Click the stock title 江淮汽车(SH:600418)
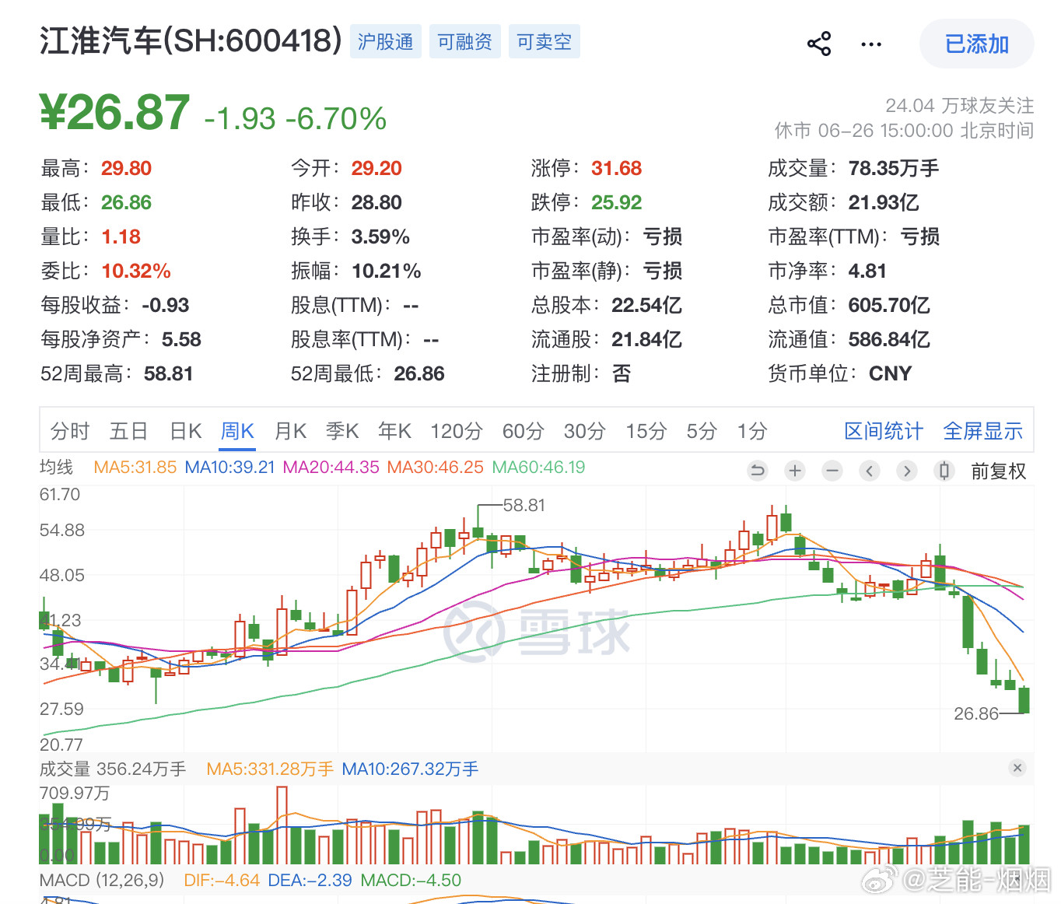This screenshot has height=904, width=1061. pyautogui.click(x=191, y=41)
